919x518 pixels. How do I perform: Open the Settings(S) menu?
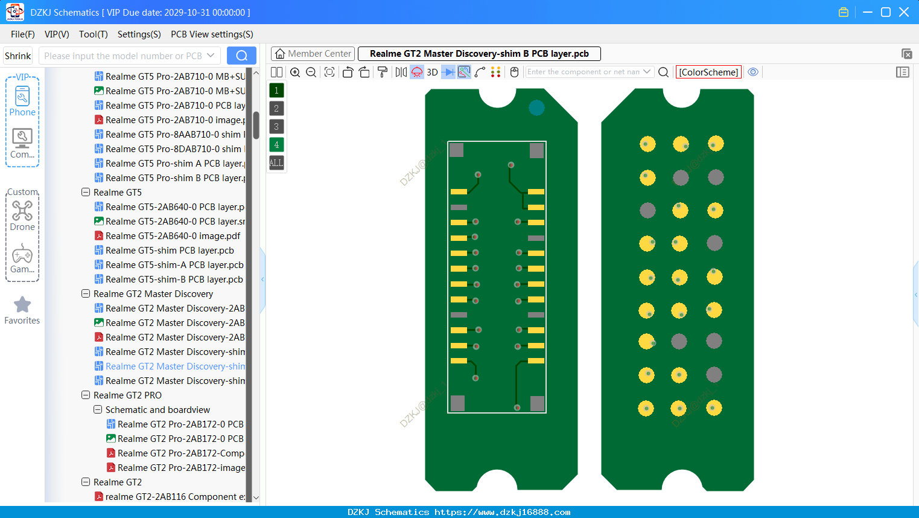139,34
